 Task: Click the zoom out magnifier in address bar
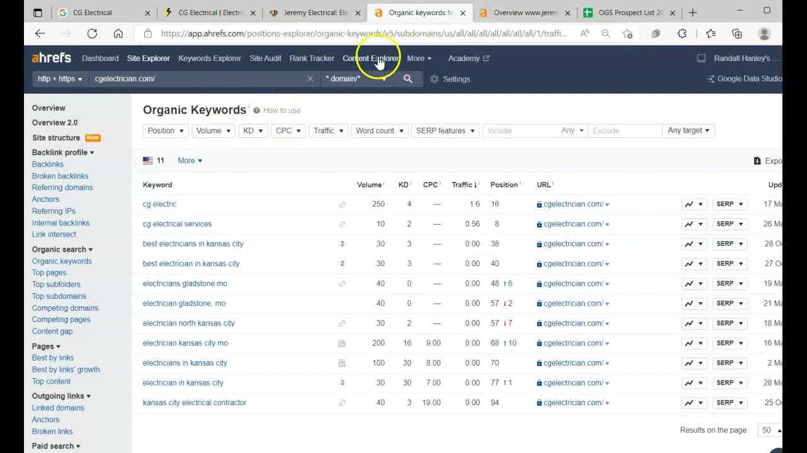click(606, 33)
